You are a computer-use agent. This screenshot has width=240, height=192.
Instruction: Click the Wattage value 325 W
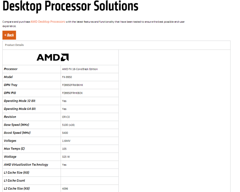[x=66, y=157]
